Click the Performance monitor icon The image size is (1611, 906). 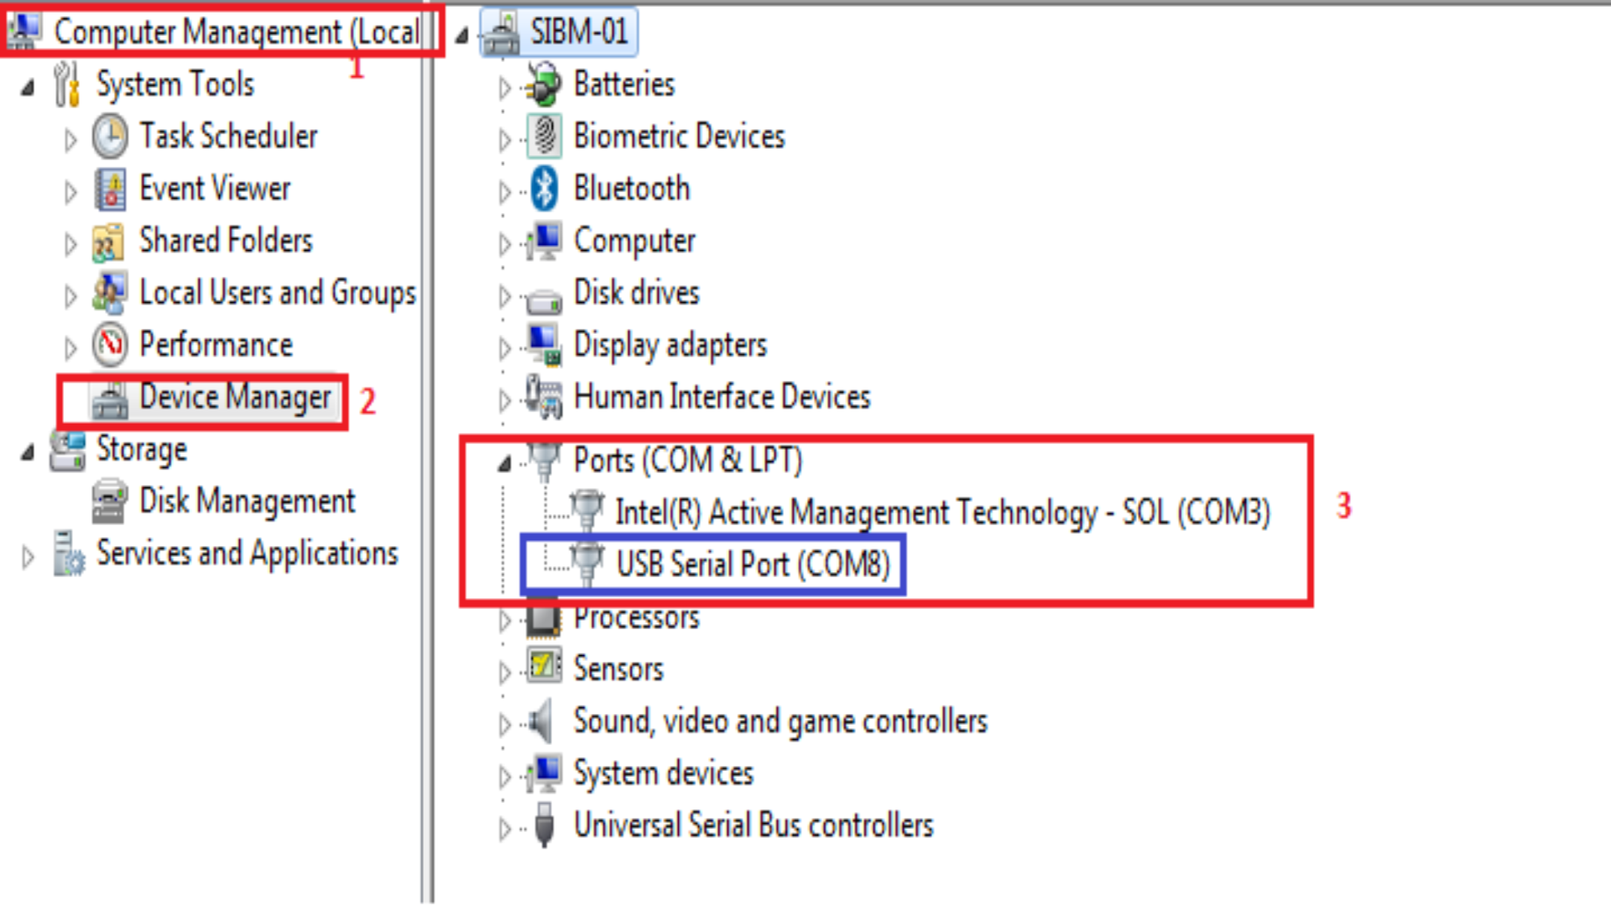(110, 345)
